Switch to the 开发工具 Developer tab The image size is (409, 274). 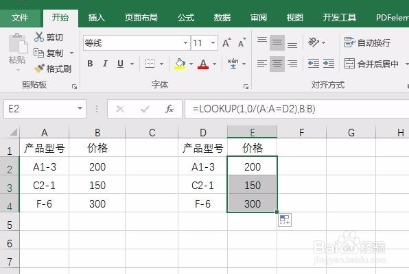340,18
